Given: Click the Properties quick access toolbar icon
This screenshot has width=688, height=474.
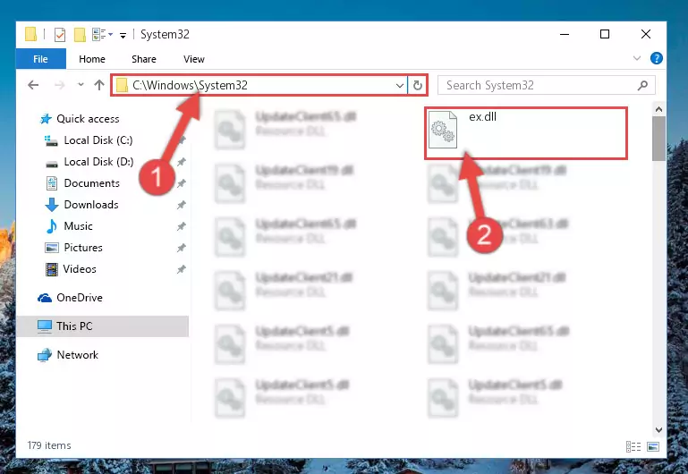Looking at the screenshot, I should [x=60, y=34].
